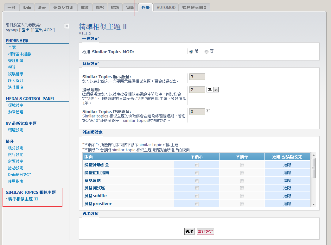
Task: Click 進階 link for 風格測試區 row
Action: tap(287, 188)
